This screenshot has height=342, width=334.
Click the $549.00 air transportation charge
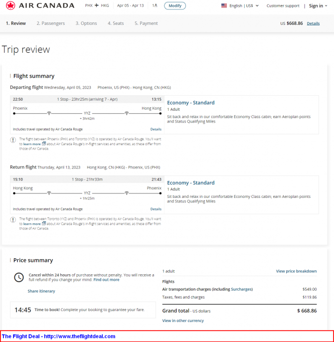[x=310, y=289]
